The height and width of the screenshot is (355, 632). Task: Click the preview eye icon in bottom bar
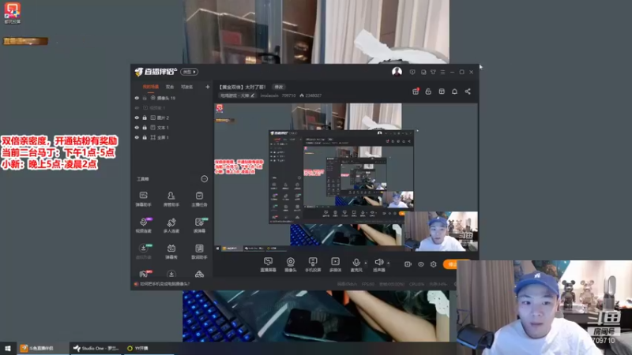pos(421,264)
